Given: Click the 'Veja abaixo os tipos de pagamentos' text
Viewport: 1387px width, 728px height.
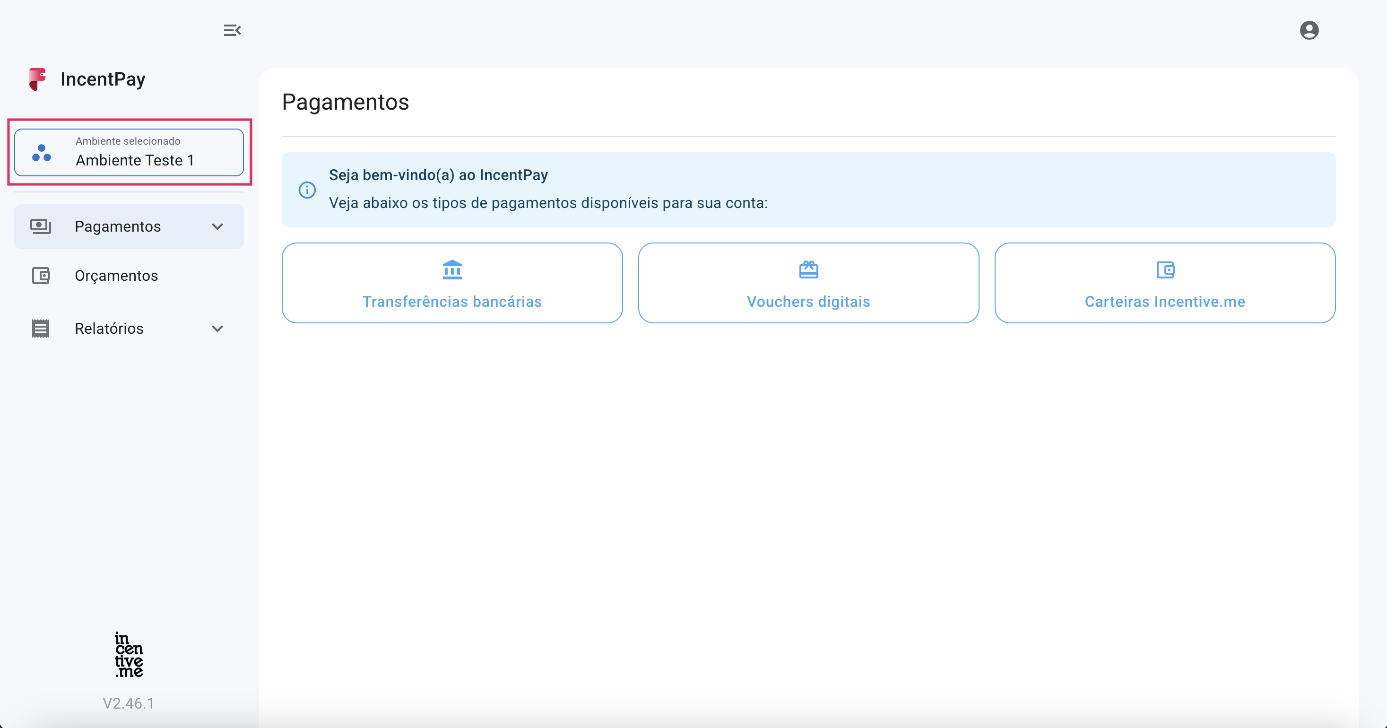Looking at the screenshot, I should click(x=548, y=203).
